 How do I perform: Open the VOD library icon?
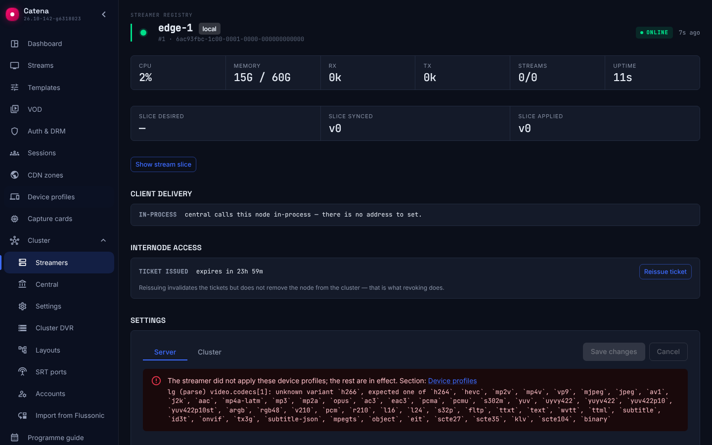click(15, 109)
